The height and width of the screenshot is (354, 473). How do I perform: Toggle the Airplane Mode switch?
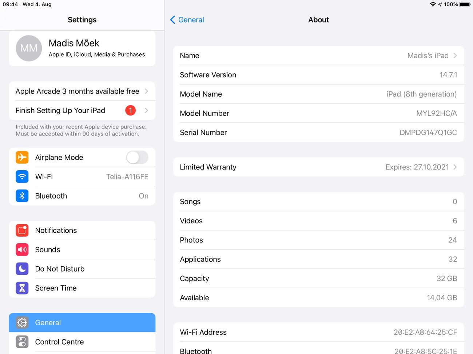[x=137, y=157]
